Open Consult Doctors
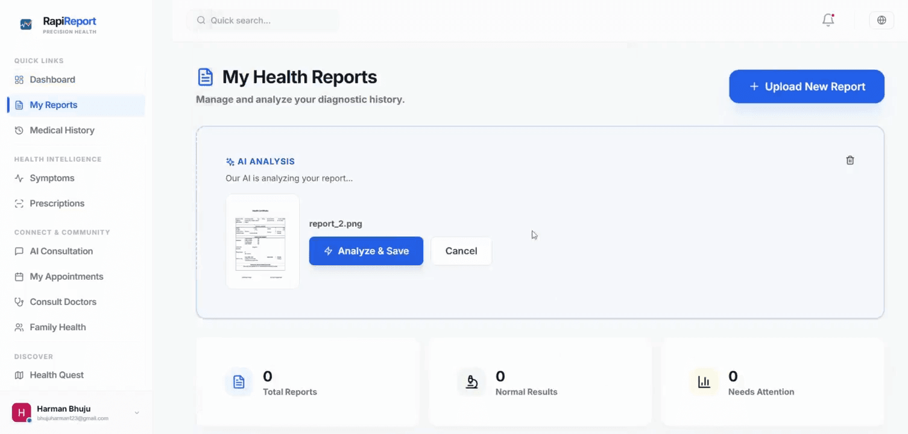The width and height of the screenshot is (908, 434). 76,302
